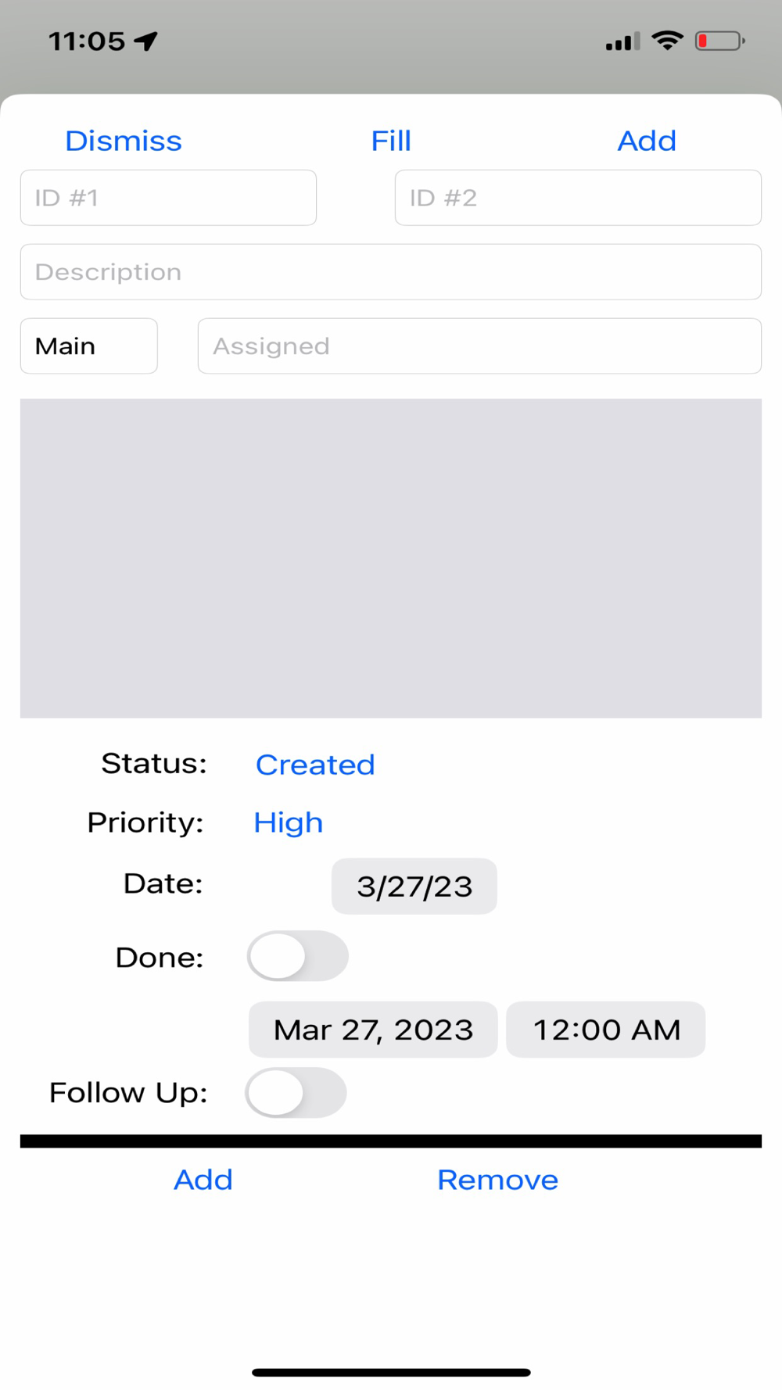782x1390 pixels.
Task: Tap the large gray notes area
Action: pyautogui.click(x=391, y=558)
